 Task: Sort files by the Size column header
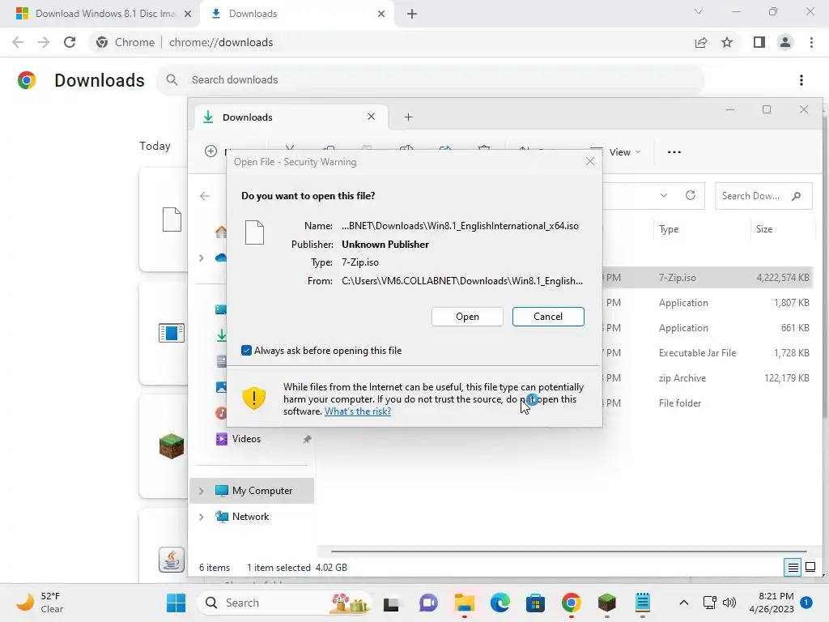(x=764, y=229)
